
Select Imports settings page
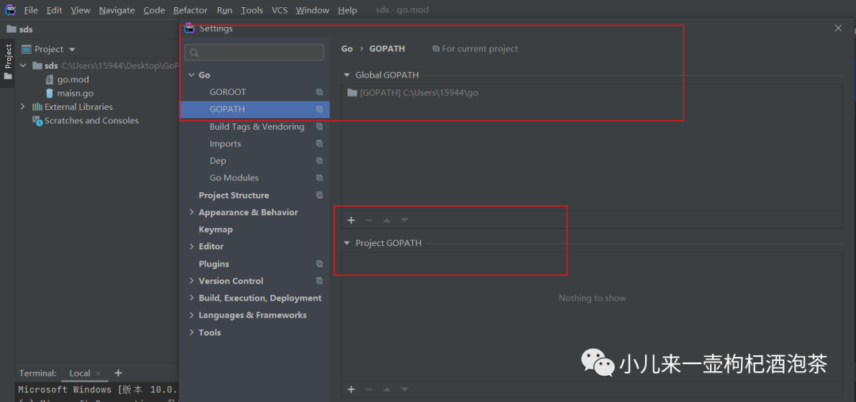point(225,144)
